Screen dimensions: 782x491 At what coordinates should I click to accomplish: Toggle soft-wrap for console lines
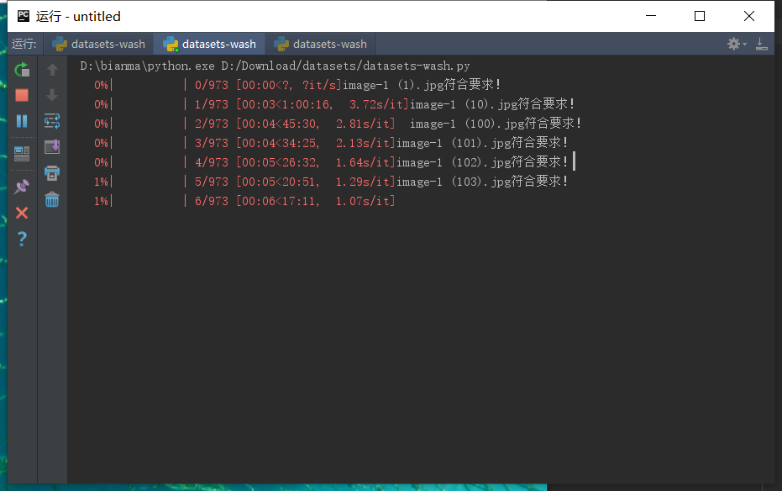pyautogui.click(x=51, y=121)
